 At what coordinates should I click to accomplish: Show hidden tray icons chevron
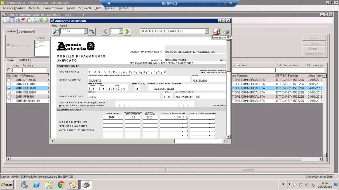point(289,184)
